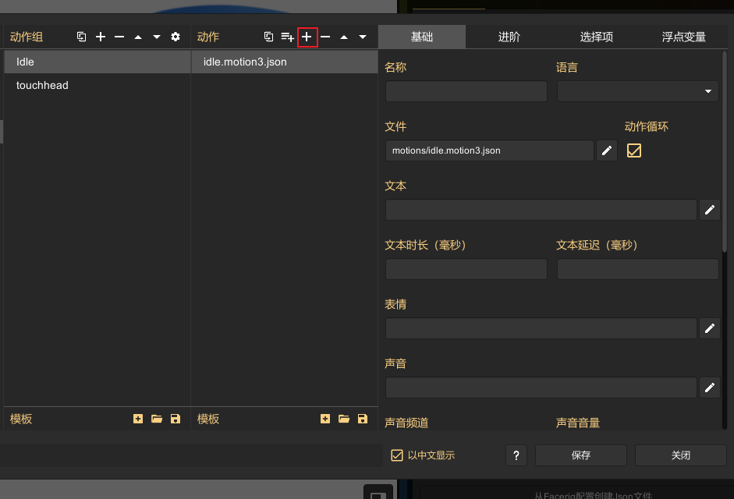The height and width of the screenshot is (499, 734).
Task: Select the touchhead motion group
Action: pos(42,85)
